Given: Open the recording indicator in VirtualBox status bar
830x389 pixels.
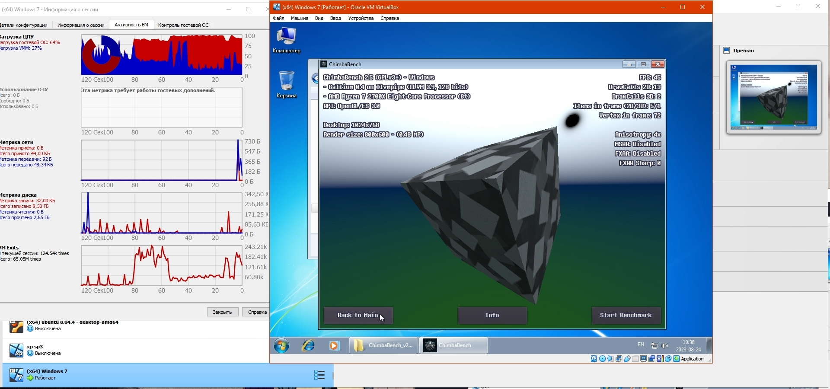Looking at the screenshot, I should (652, 359).
